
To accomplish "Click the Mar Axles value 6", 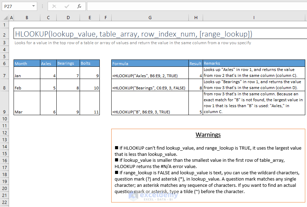I will [x=48, y=103].
